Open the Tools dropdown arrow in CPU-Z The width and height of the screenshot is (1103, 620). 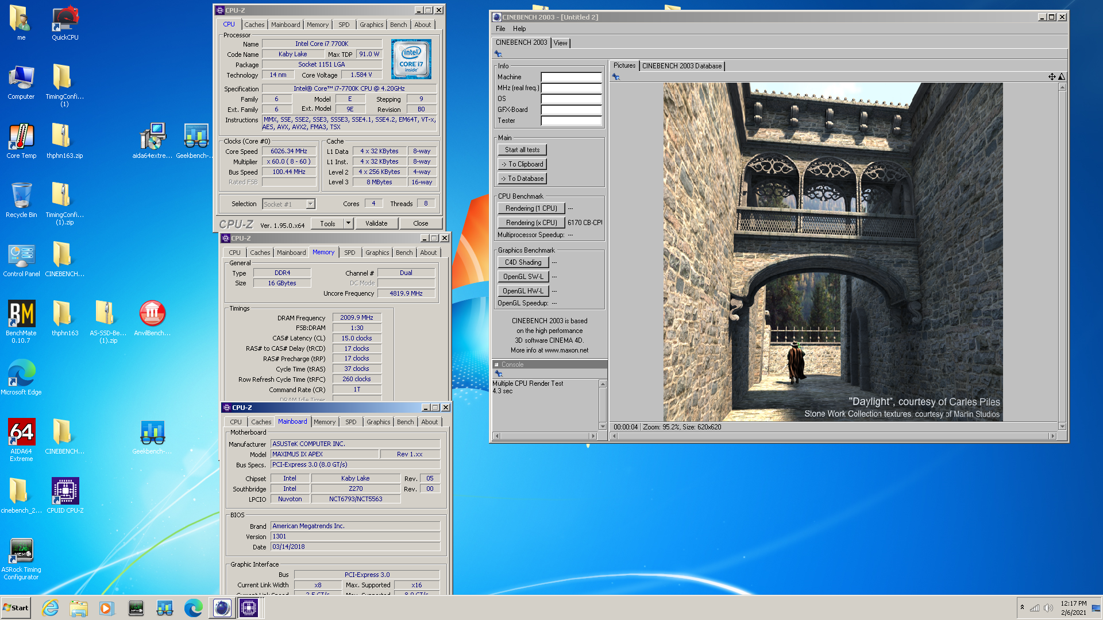(x=348, y=223)
